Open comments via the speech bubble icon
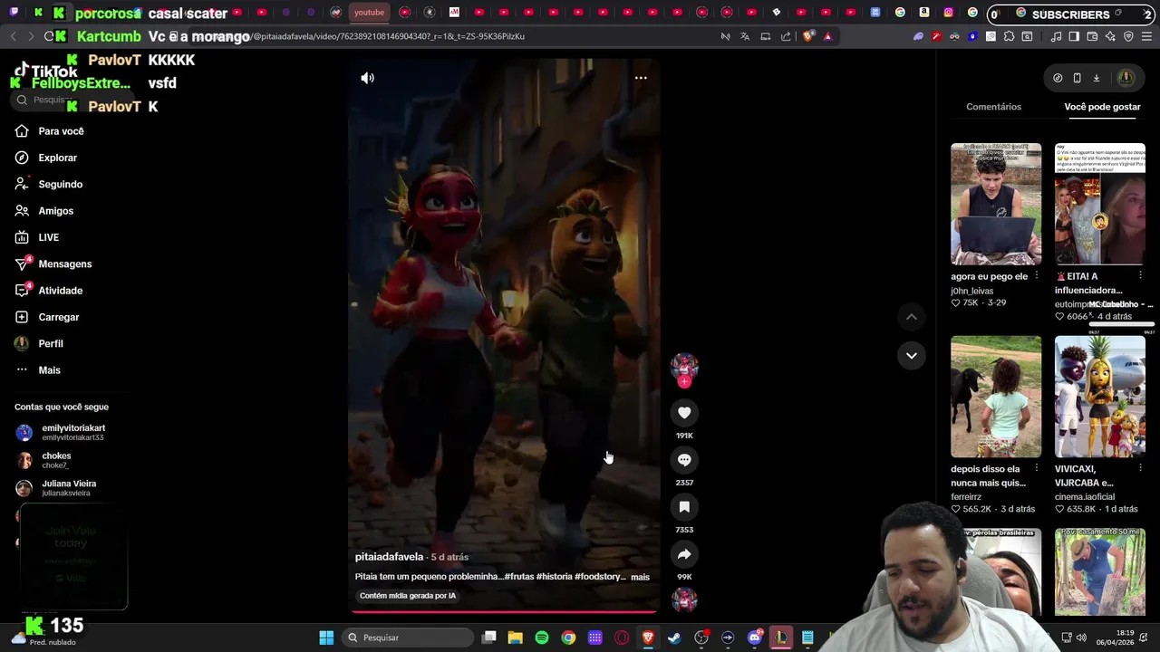Image resolution: width=1160 pixels, height=652 pixels. tap(684, 460)
